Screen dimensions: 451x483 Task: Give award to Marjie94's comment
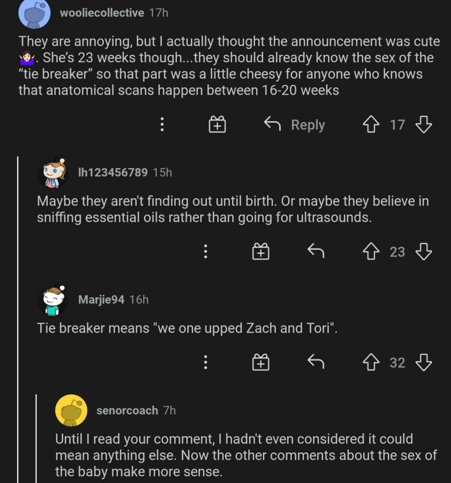coord(261,362)
